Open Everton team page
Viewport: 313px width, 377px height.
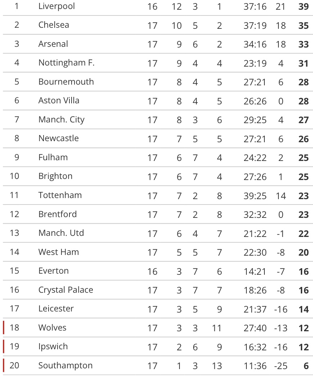53,271
